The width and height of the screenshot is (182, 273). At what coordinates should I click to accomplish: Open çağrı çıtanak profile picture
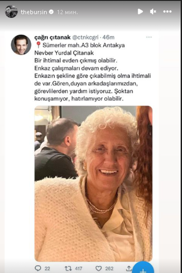21,45
